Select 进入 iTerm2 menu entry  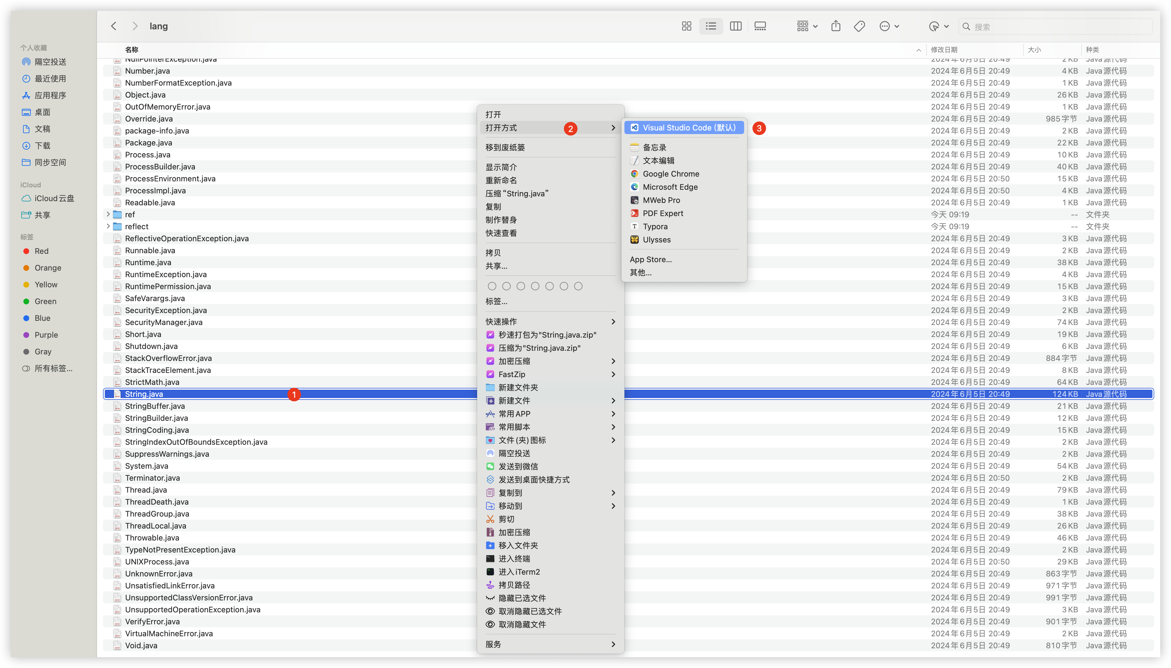click(x=519, y=572)
